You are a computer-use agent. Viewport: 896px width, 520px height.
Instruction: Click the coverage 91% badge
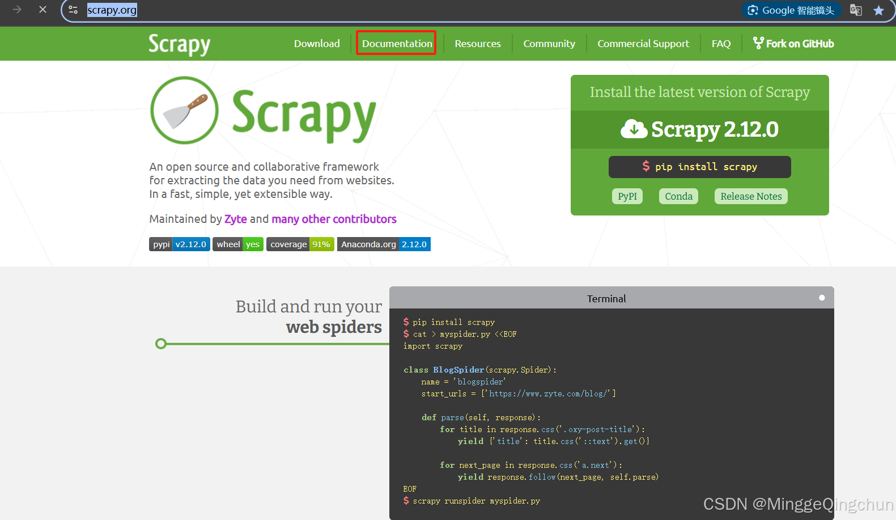coord(300,244)
